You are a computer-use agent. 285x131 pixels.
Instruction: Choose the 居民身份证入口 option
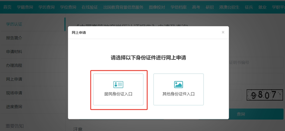pyautogui.click(x=118, y=89)
